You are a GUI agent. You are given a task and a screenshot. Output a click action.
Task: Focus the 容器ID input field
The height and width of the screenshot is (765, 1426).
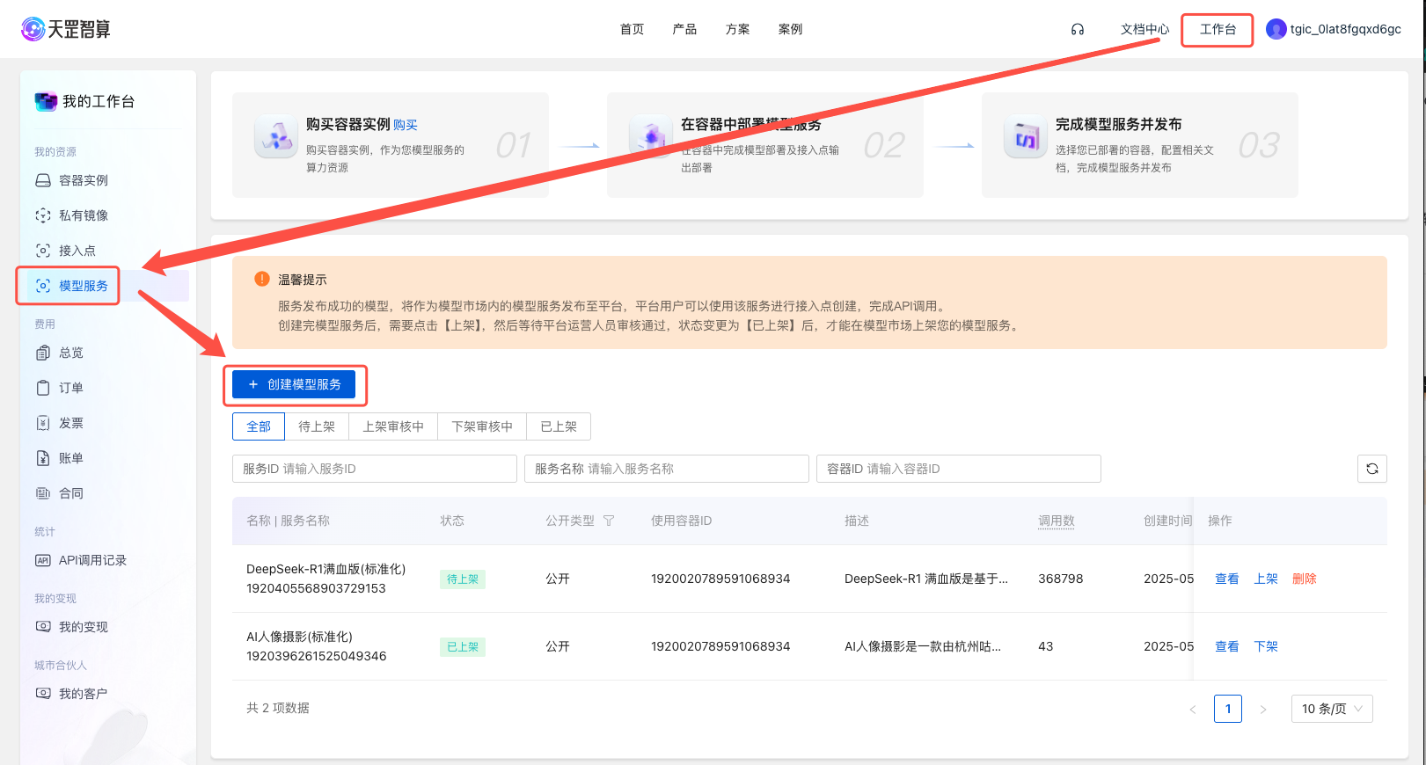tap(959, 469)
